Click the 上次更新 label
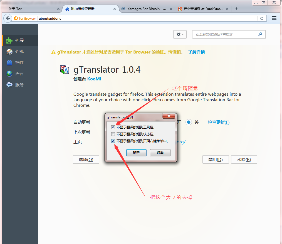282x244 pixels. click(x=82, y=132)
